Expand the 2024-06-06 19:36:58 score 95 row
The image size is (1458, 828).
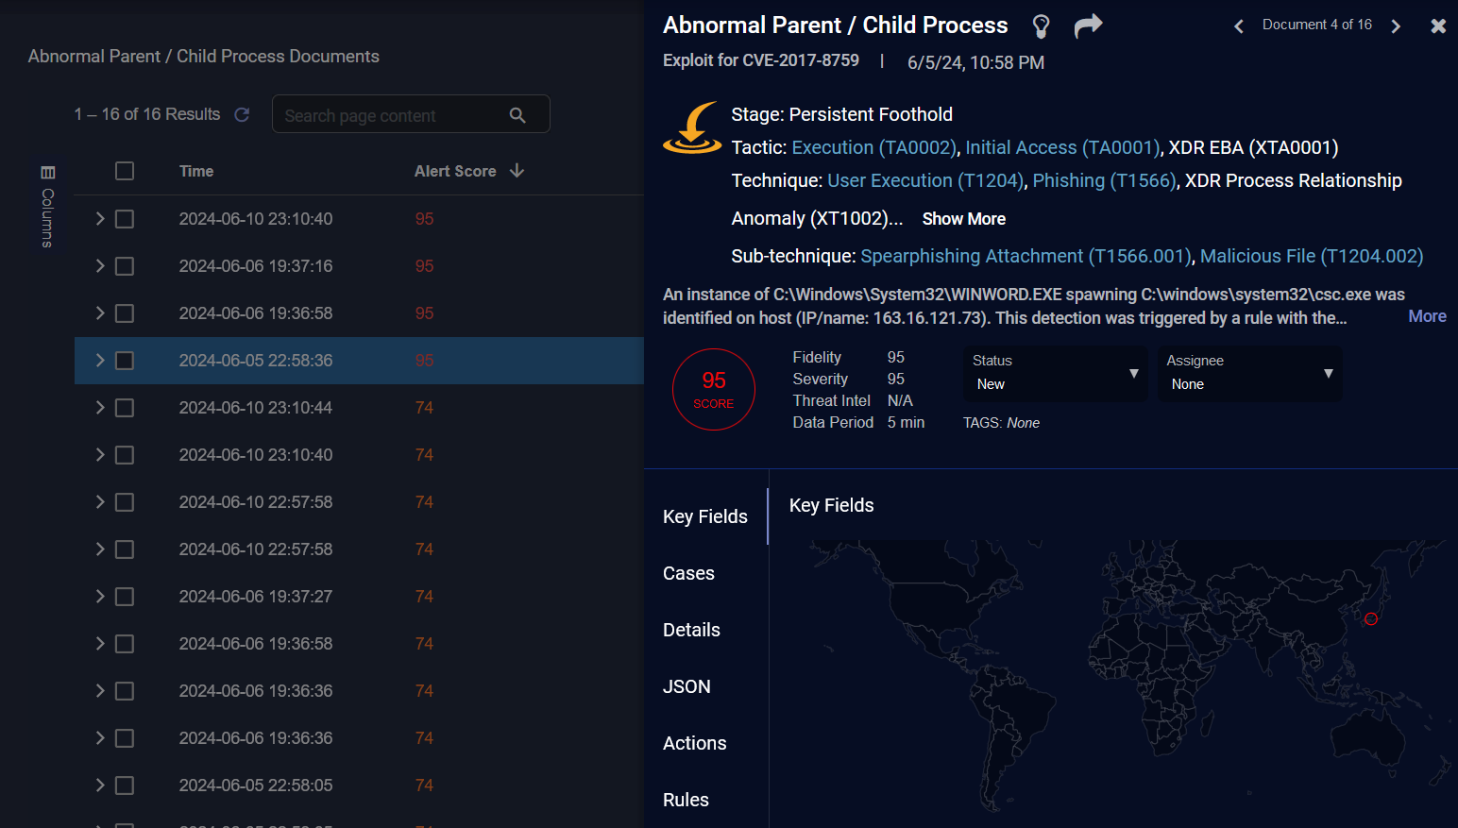(x=100, y=313)
